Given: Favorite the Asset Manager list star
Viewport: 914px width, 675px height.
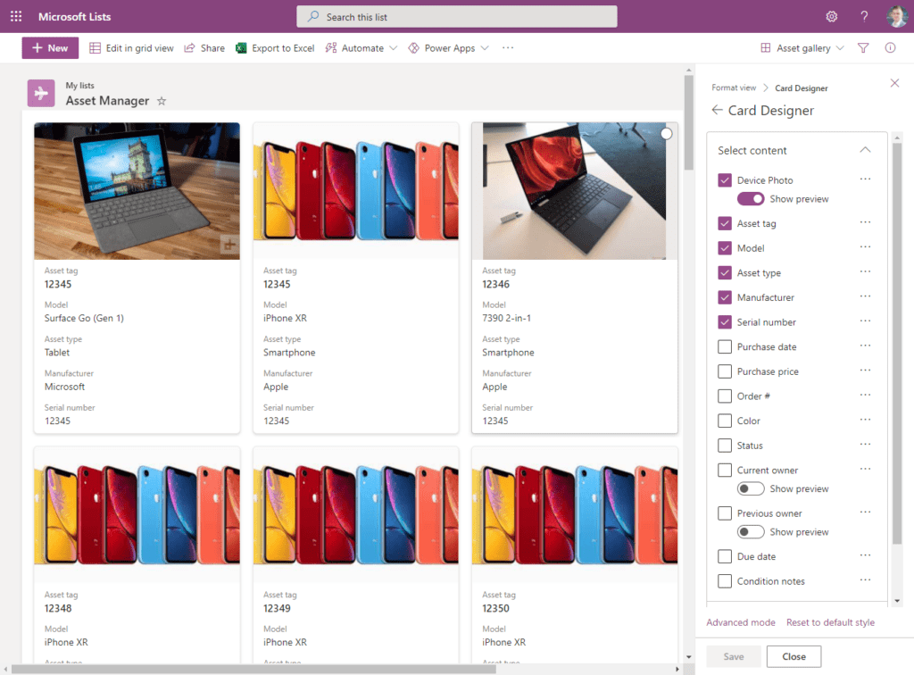Looking at the screenshot, I should (x=162, y=101).
